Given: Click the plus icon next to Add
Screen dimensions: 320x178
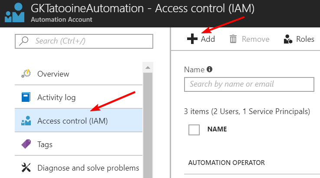Looking at the screenshot, I should [x=192, y=39].
